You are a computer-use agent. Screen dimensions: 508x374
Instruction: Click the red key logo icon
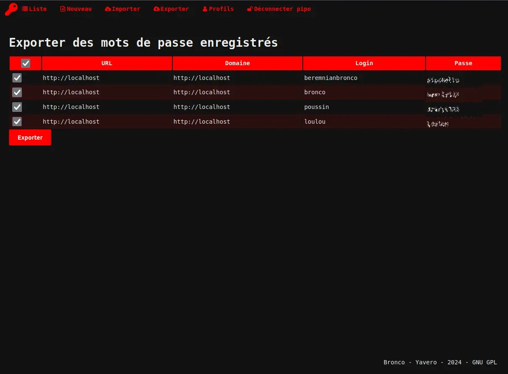pos(11,9)
